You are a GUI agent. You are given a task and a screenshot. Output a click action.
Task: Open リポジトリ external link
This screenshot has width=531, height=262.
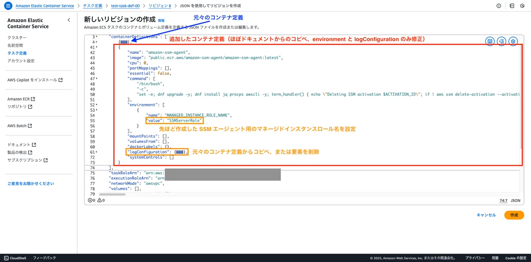(20, 107)
